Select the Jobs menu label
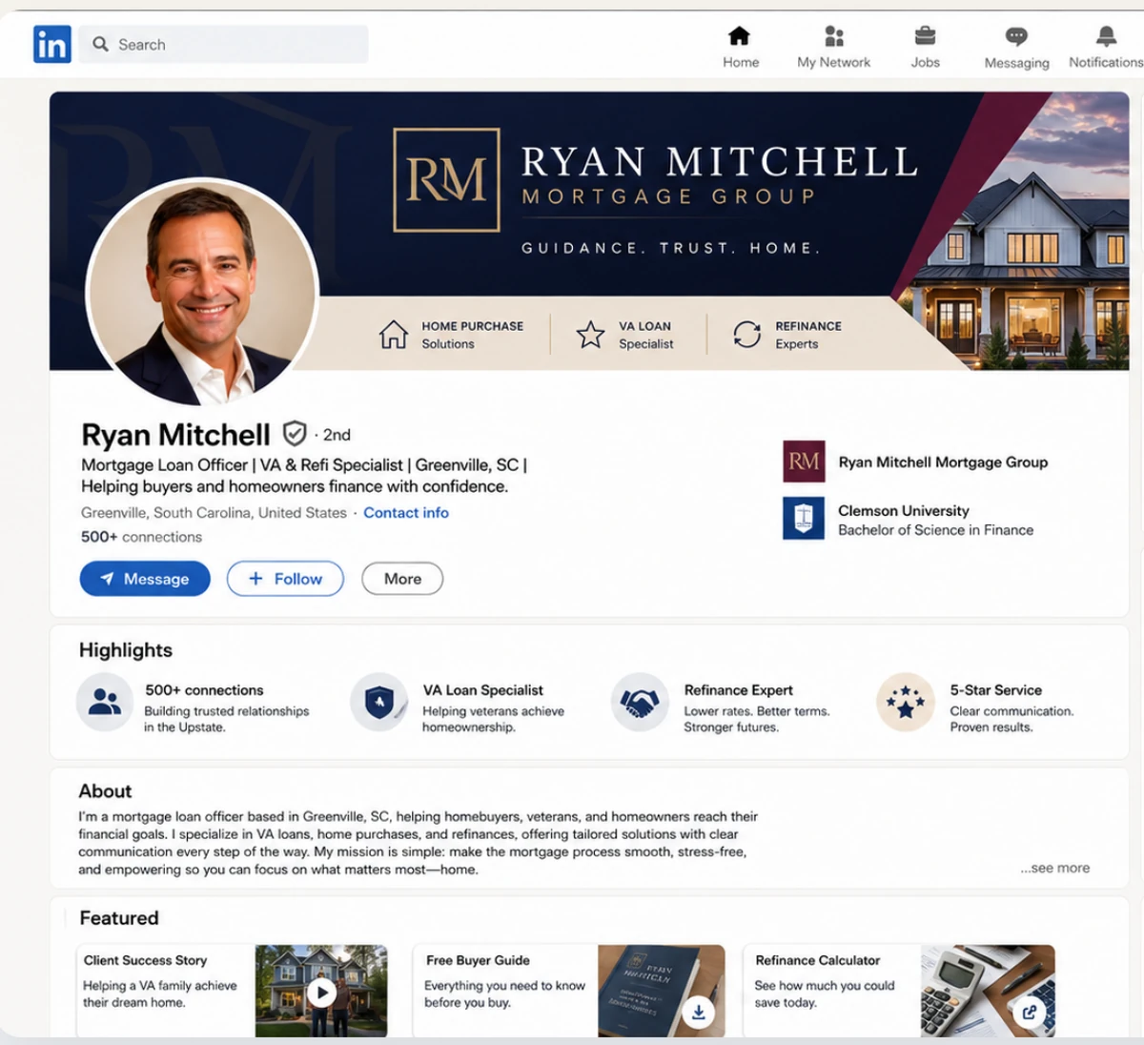The height and width of the screenshot is (1045, 1144). coord(926,62)
